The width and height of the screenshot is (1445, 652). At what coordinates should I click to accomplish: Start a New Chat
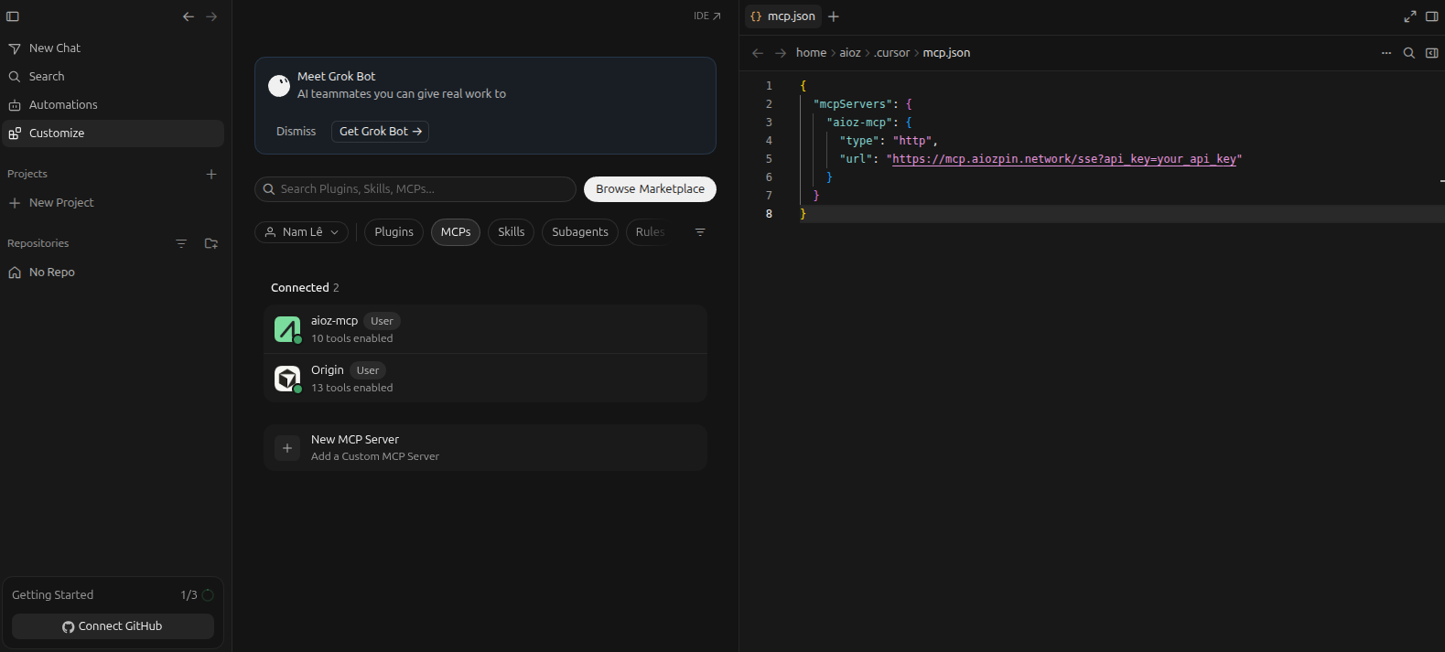coord(113,48)
